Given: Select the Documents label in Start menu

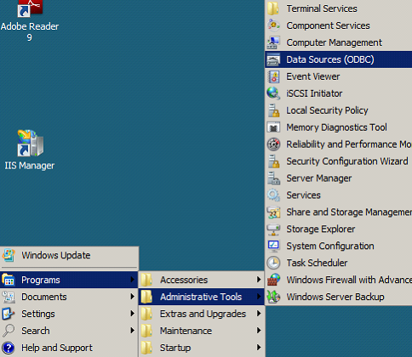Looking at the screenshot, I should 44,297.
